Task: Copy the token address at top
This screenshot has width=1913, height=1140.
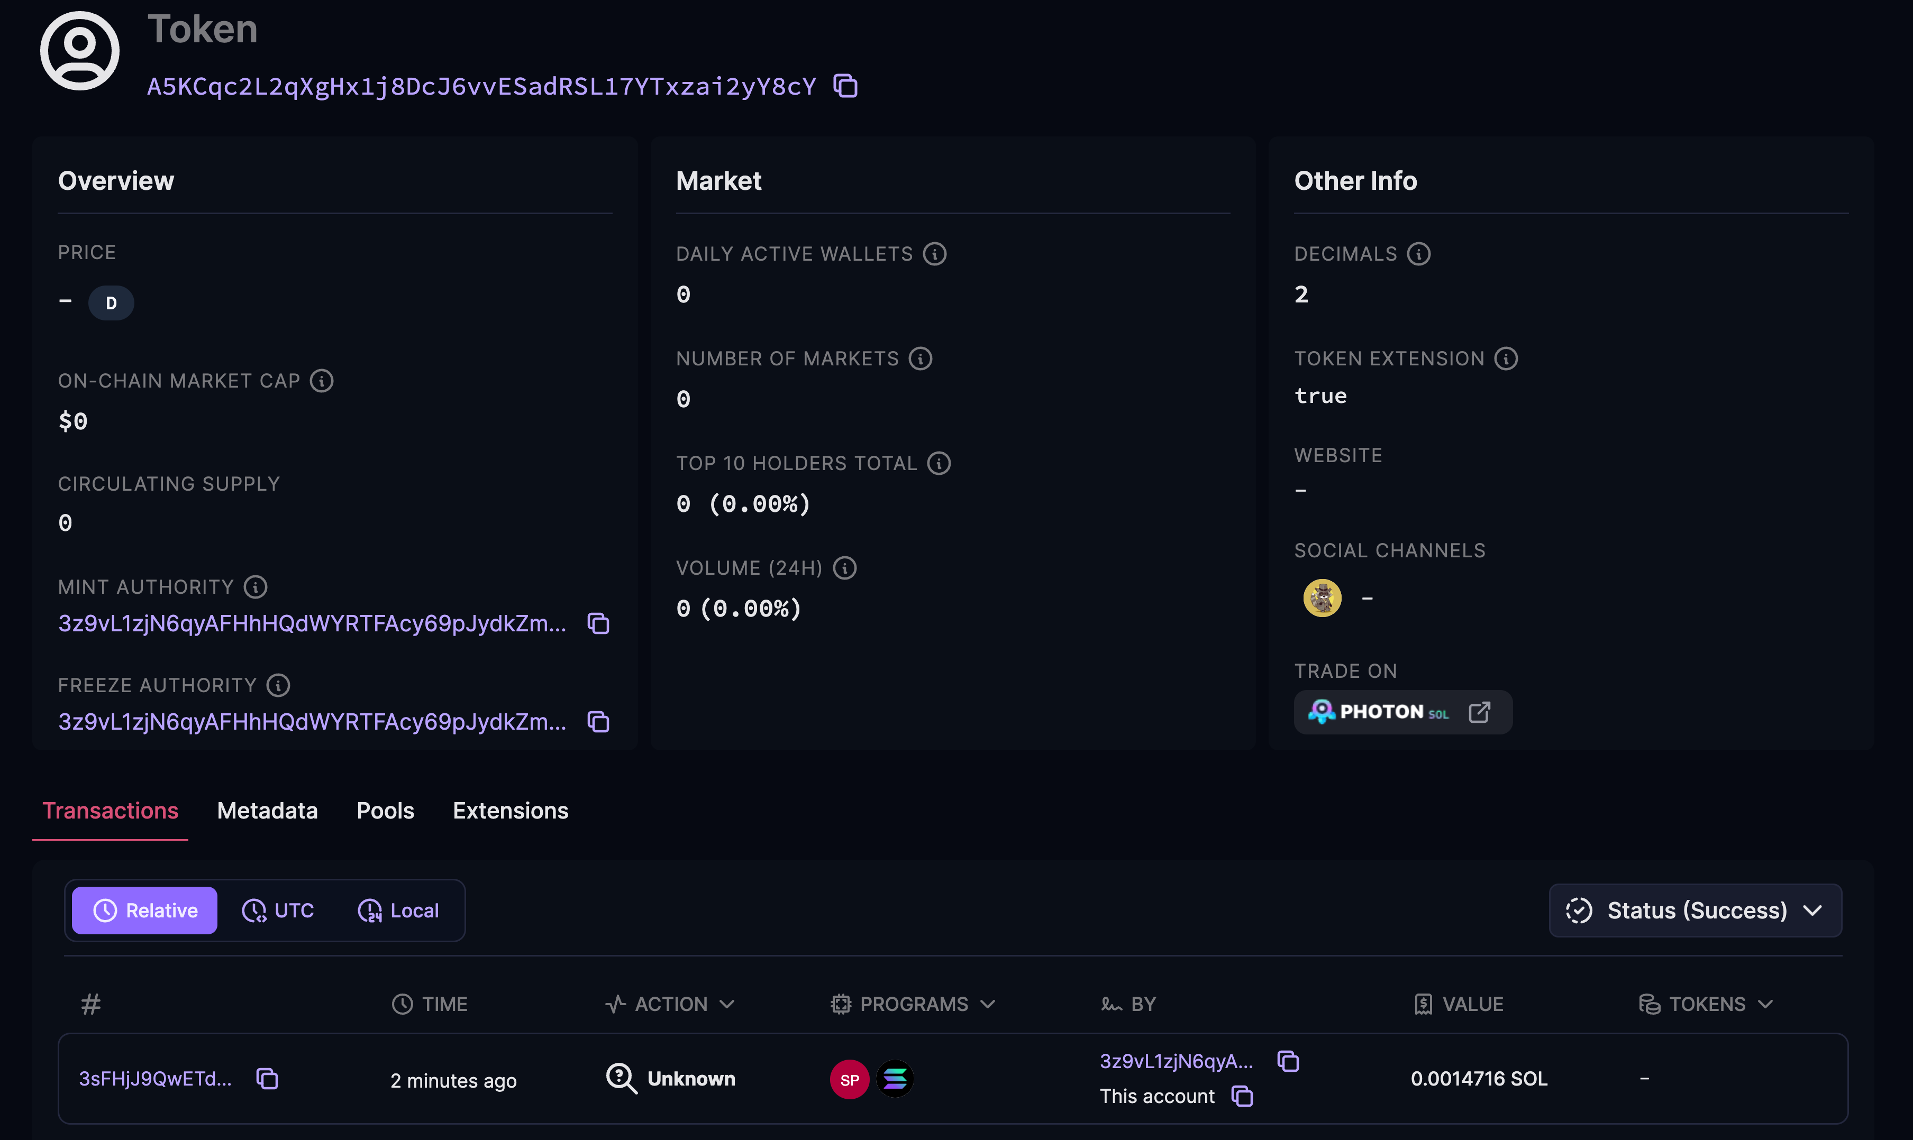Action: coord(845,86)
